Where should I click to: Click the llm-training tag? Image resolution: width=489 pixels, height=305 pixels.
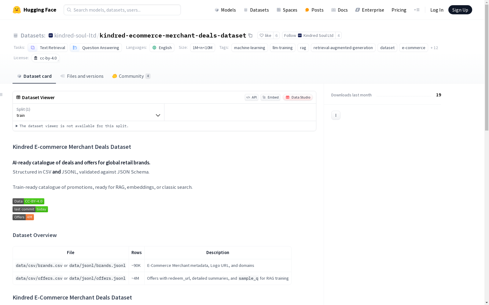pos(283,48)
